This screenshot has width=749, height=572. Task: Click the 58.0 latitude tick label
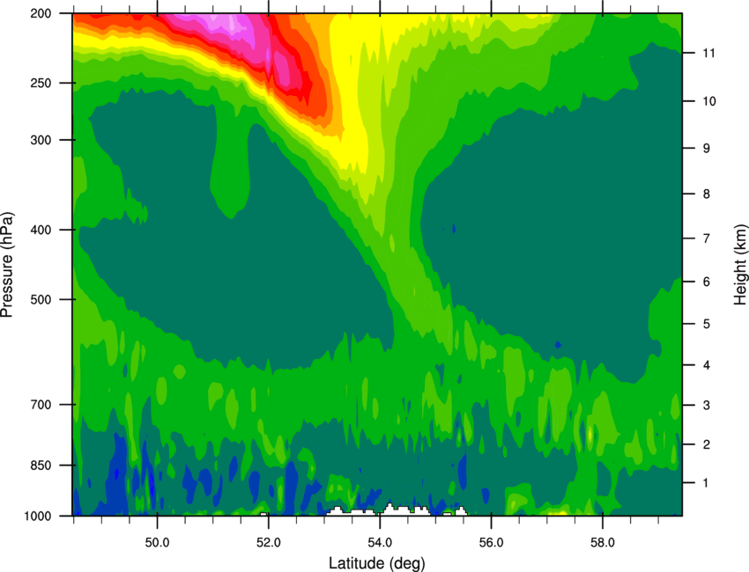tap(603, 543)
